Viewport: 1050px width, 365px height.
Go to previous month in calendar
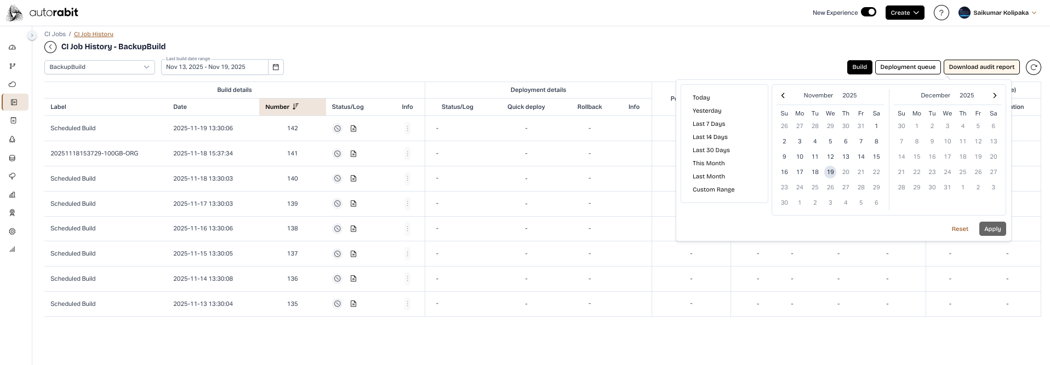click(x=783, y=96)
